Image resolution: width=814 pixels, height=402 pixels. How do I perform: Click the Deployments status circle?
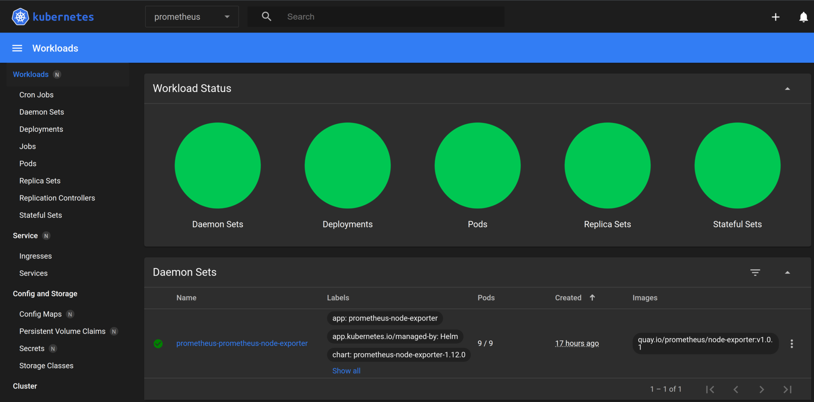click(348, 165)
